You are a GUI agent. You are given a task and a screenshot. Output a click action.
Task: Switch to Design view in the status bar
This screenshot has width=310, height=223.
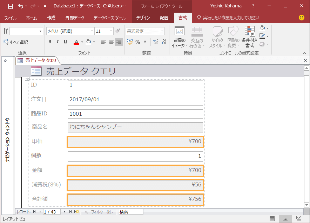(x=298, y=219)
